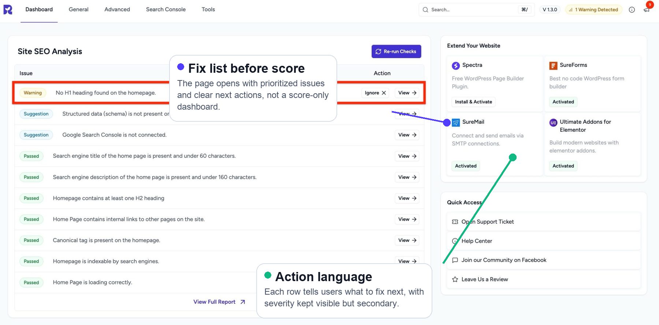View the search engine description check
Screen dimensions: 659x325
pos(407,177)
